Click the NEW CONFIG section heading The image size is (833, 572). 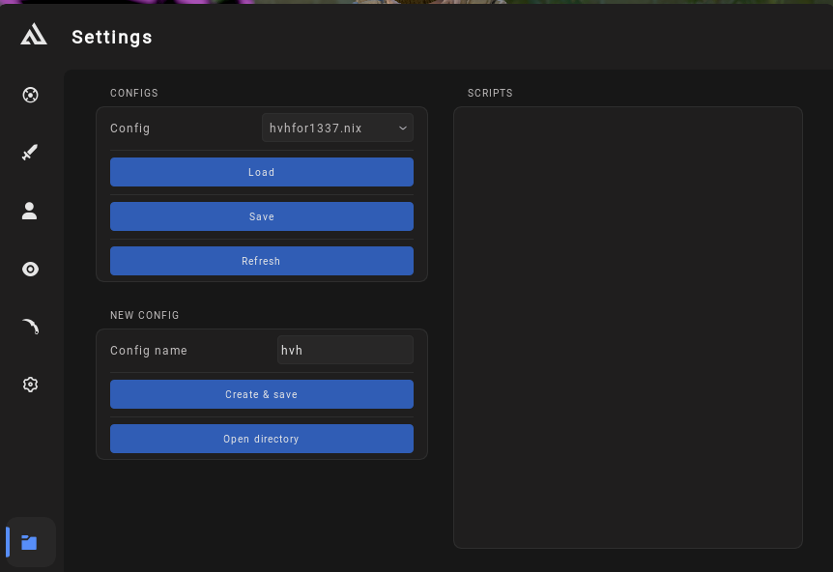click(x=145, y=316)
